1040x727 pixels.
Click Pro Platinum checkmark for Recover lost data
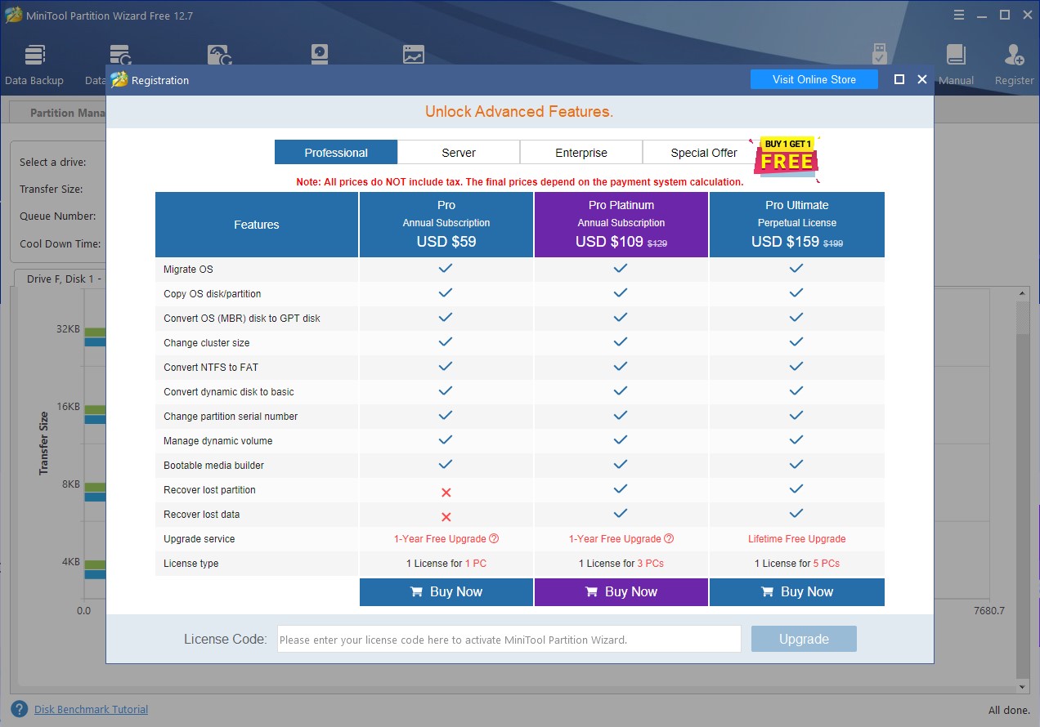(x=621, y=513)
